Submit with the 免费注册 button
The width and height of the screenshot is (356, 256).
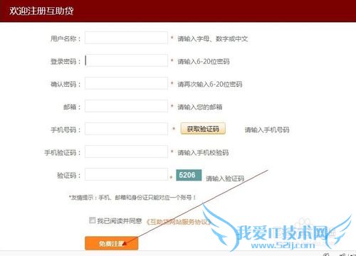(x=111, y=243)
